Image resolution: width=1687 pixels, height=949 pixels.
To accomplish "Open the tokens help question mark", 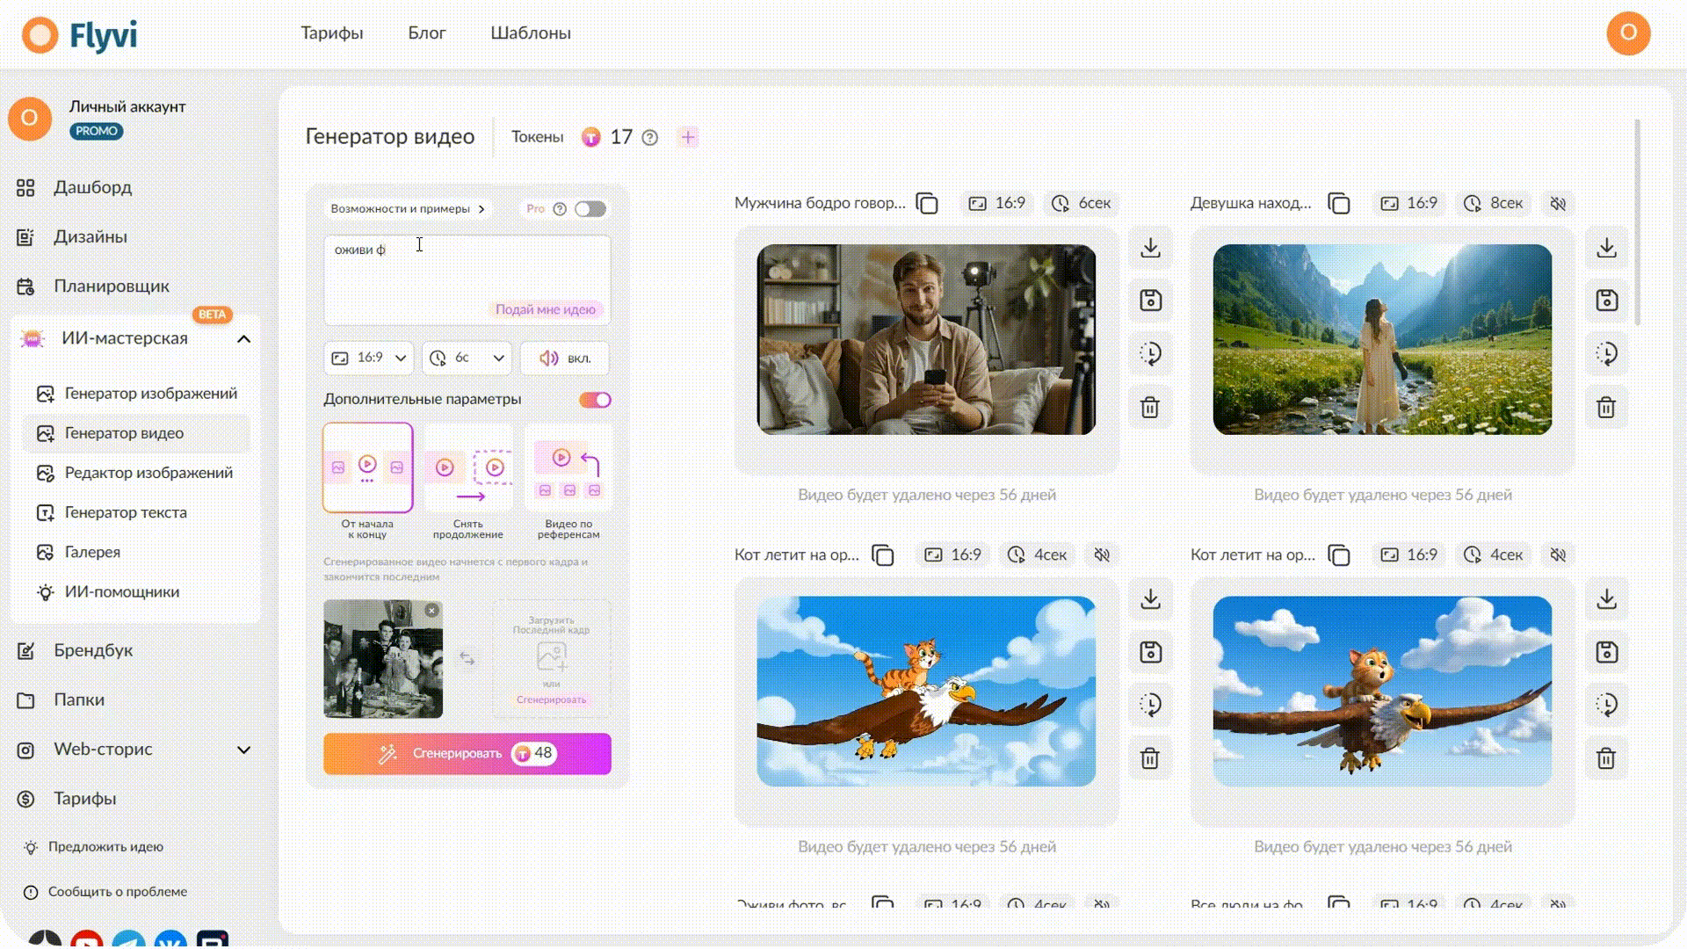I will pyautogui.click(x=650, y=138).
